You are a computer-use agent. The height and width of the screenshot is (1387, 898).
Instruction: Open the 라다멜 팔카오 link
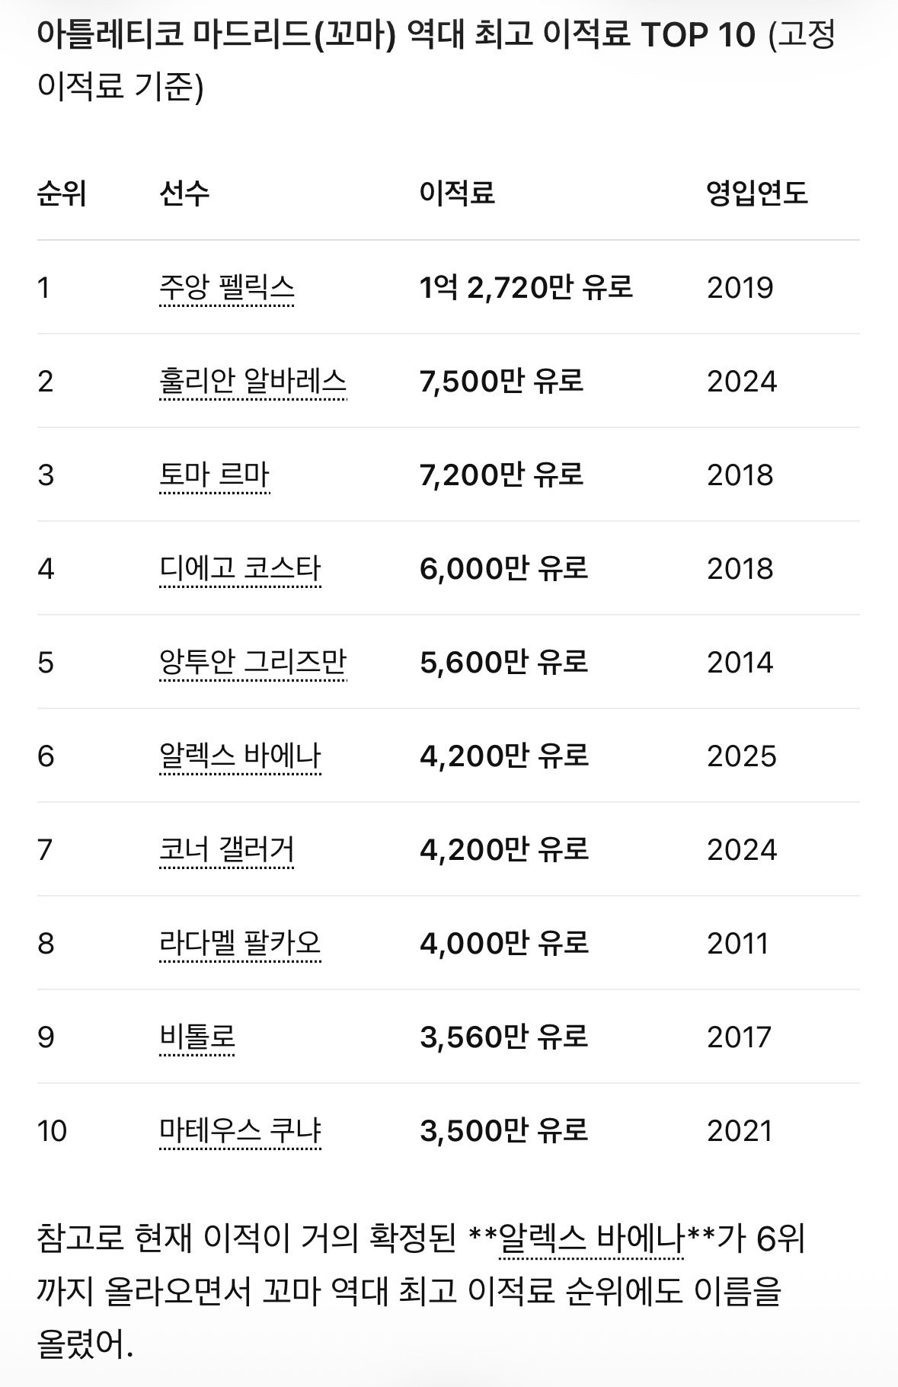240,944
